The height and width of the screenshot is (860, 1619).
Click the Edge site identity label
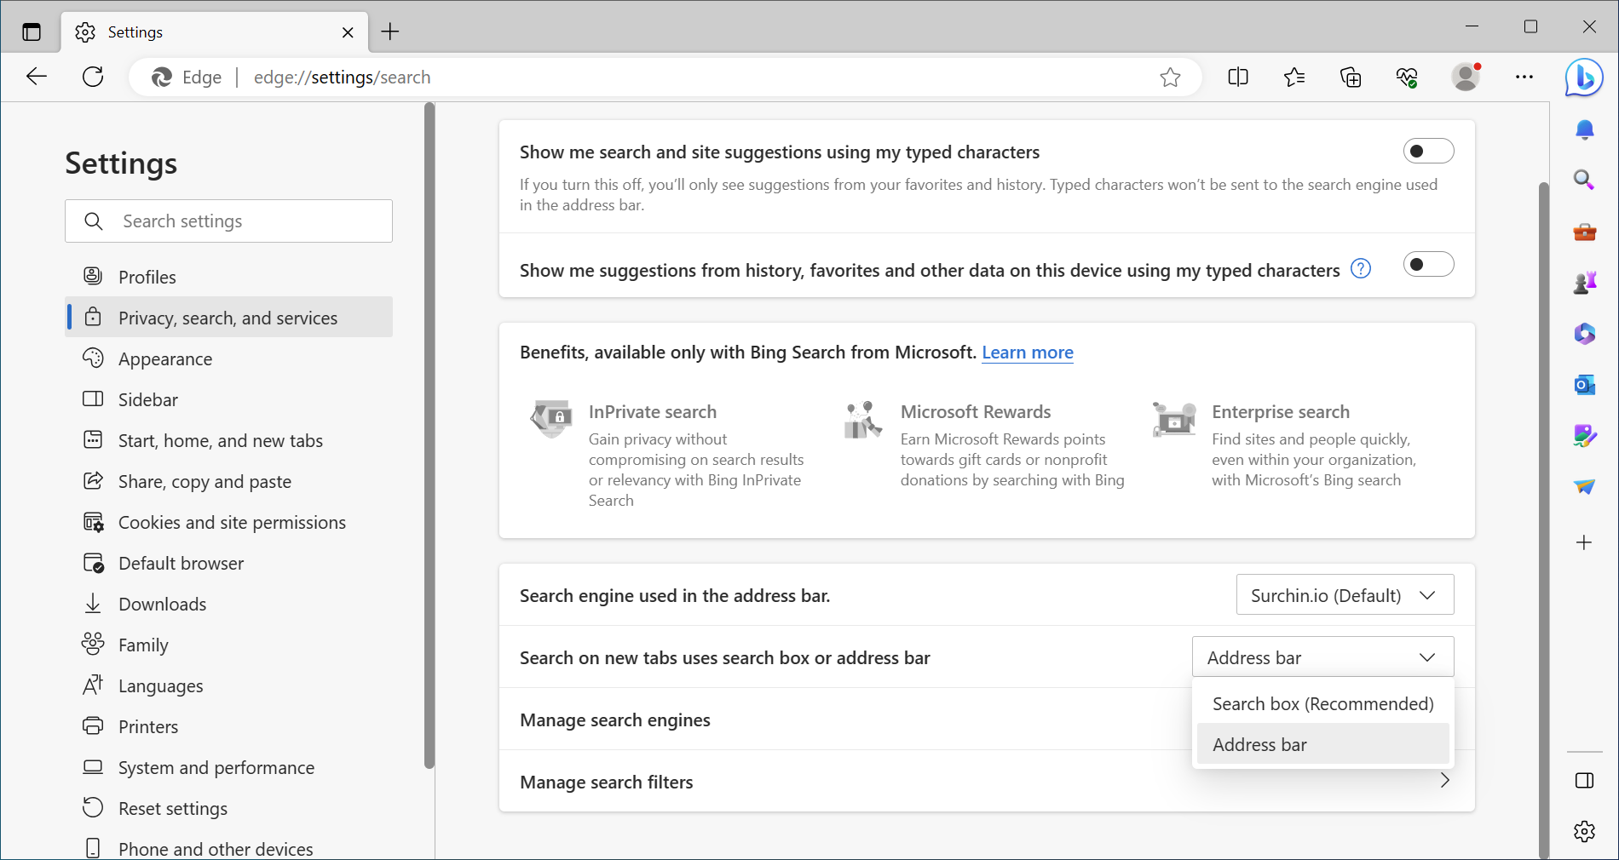[x=187, y=77]
